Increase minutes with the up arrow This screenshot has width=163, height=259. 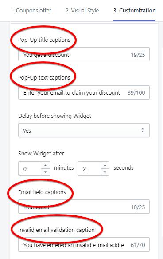[x=46, y=165]
